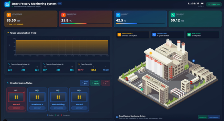Click the MOVING UP pill on Lift 4

coord(79,108)
